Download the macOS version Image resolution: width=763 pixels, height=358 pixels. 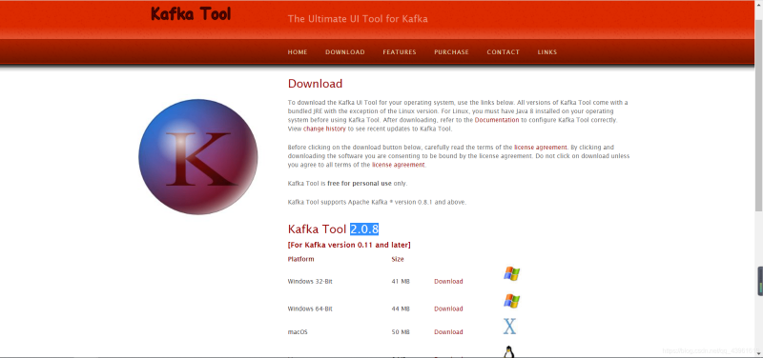tap(448, 331)
